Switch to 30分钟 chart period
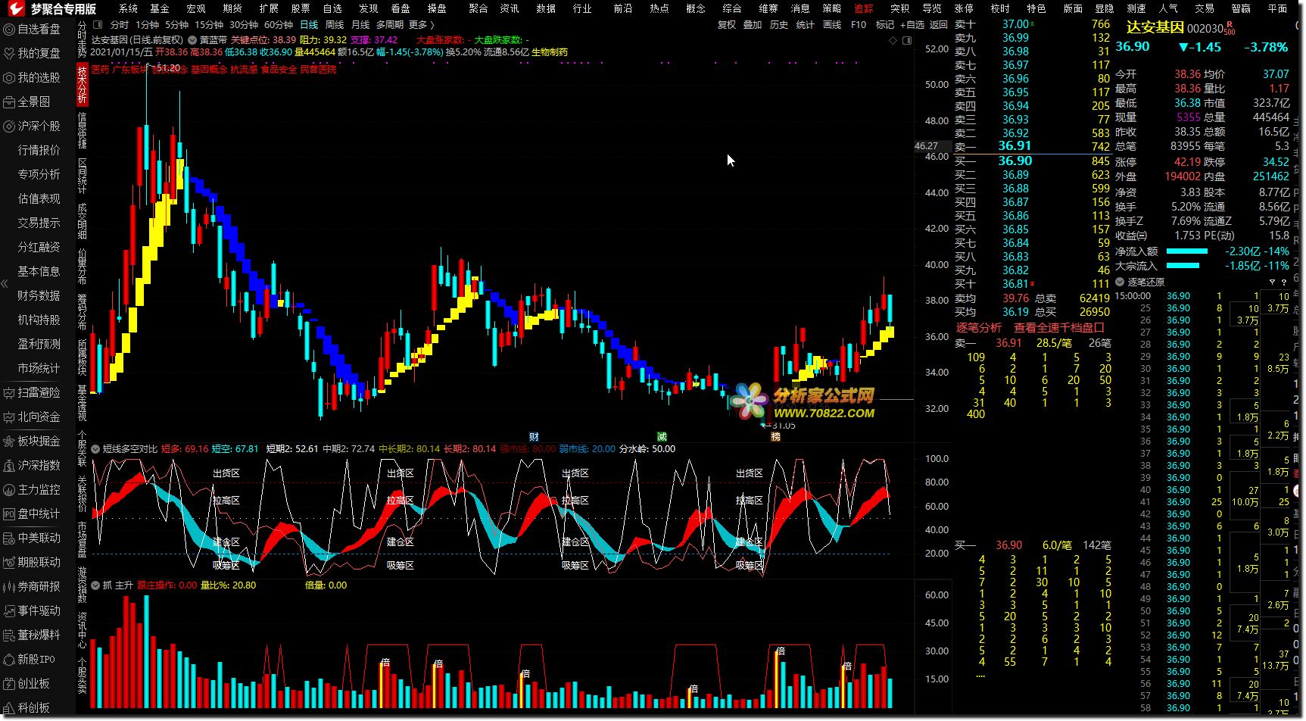Screen dimensions: 1306x721 244,25
